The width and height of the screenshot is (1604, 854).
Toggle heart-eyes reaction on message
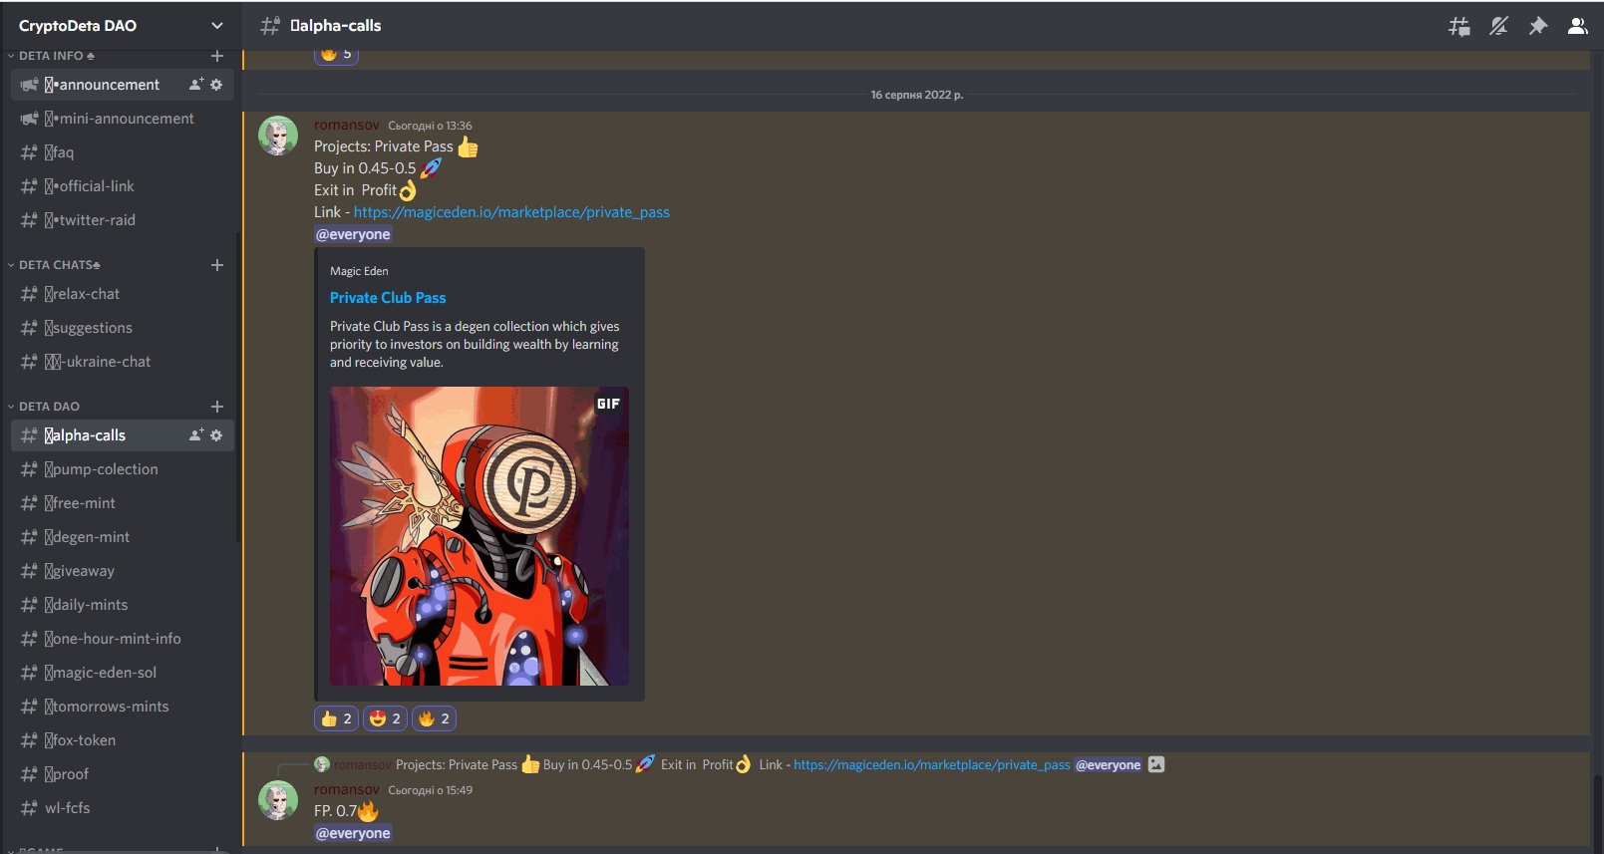(385, 718)
